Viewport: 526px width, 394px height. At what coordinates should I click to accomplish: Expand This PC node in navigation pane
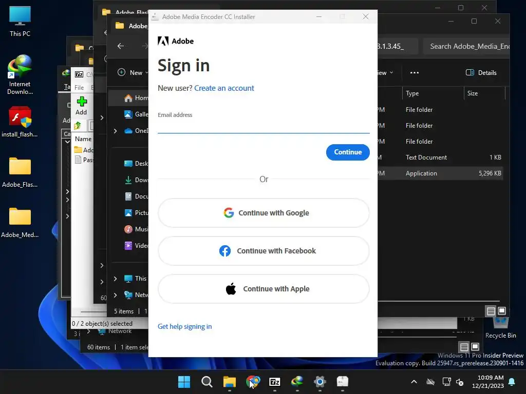115,279
